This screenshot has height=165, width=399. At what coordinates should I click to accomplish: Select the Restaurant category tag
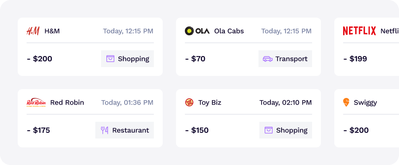click(x=125, y=130)
